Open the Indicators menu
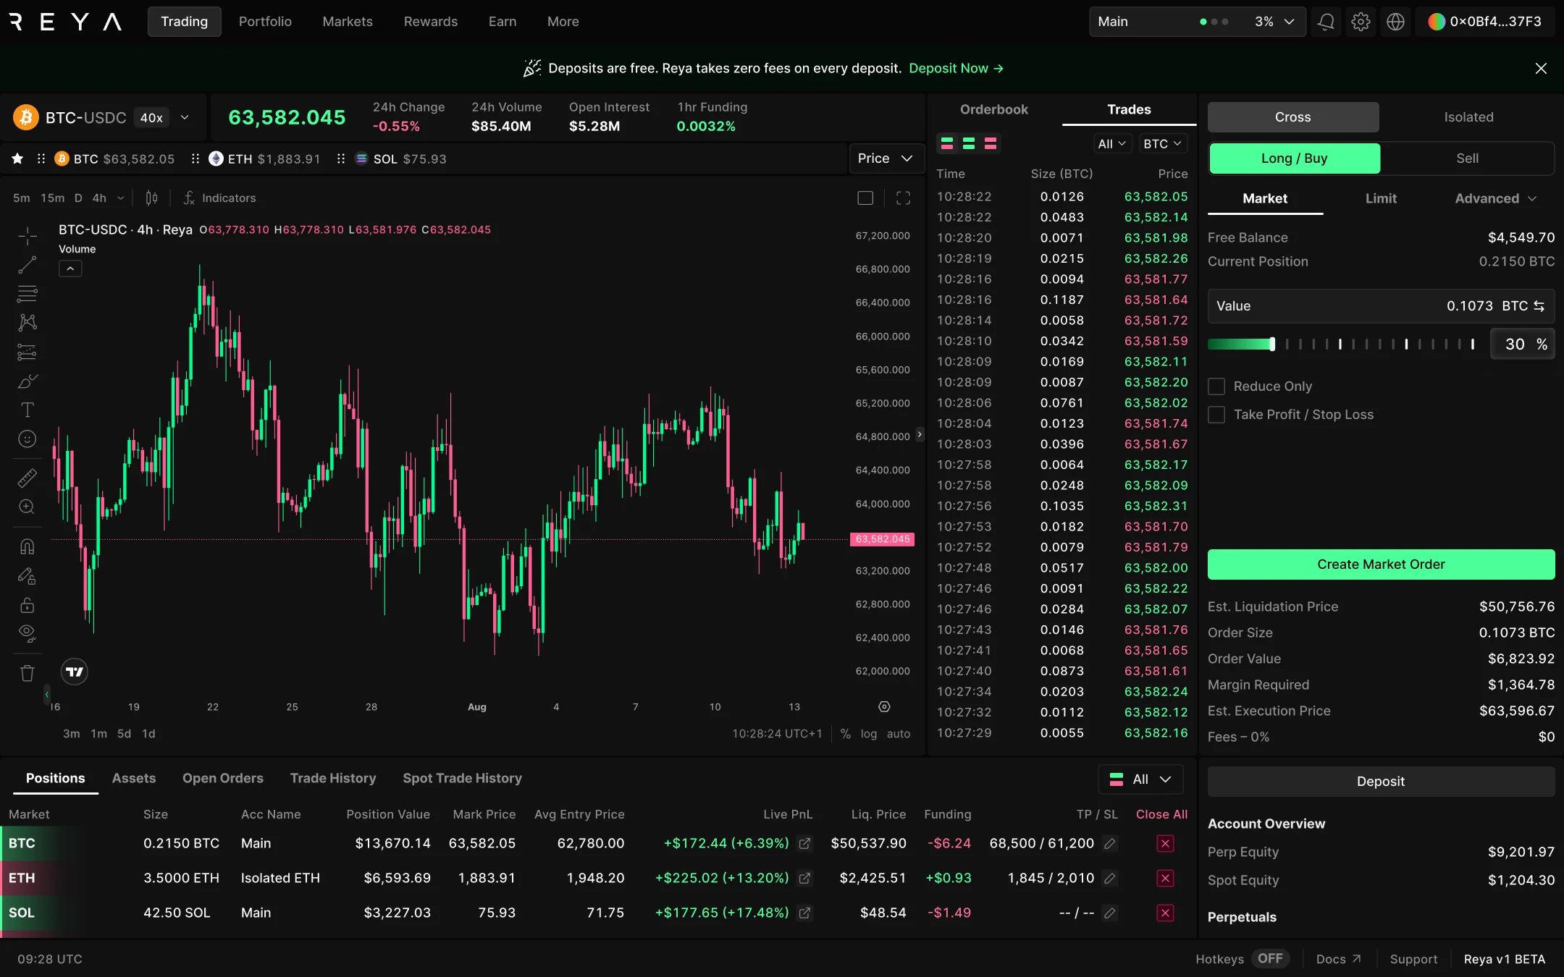 click(219, 198)
